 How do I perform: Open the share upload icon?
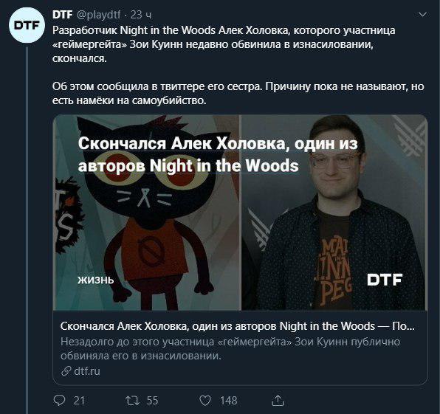pyautogui.click(x=278, y=400)
